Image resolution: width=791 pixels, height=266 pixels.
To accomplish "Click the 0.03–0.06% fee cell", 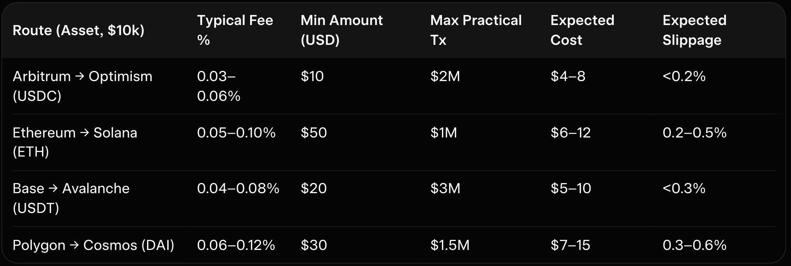I will 219,86.
